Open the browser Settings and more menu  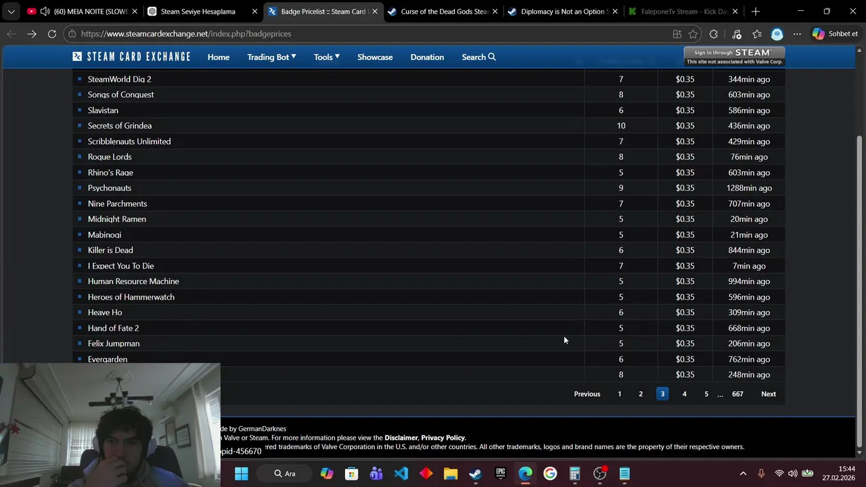(797, 34)
